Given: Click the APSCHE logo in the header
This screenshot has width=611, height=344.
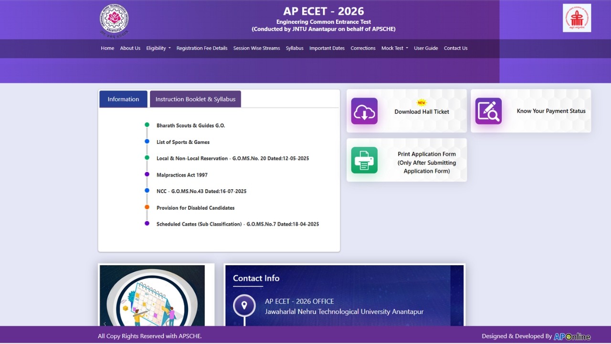Looking at the screenshot, I should tap(577, 18).
